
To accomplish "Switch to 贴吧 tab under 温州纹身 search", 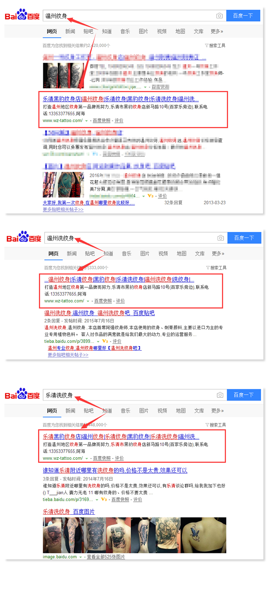I will [88, 31].
